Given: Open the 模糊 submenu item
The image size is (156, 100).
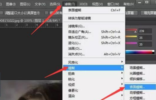Looking at the screenshot, I should point(93,68).
